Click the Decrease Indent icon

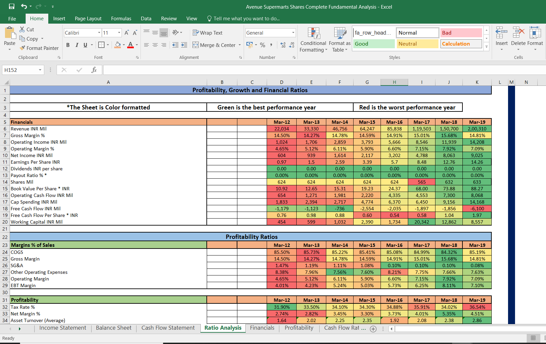point(175,45)
